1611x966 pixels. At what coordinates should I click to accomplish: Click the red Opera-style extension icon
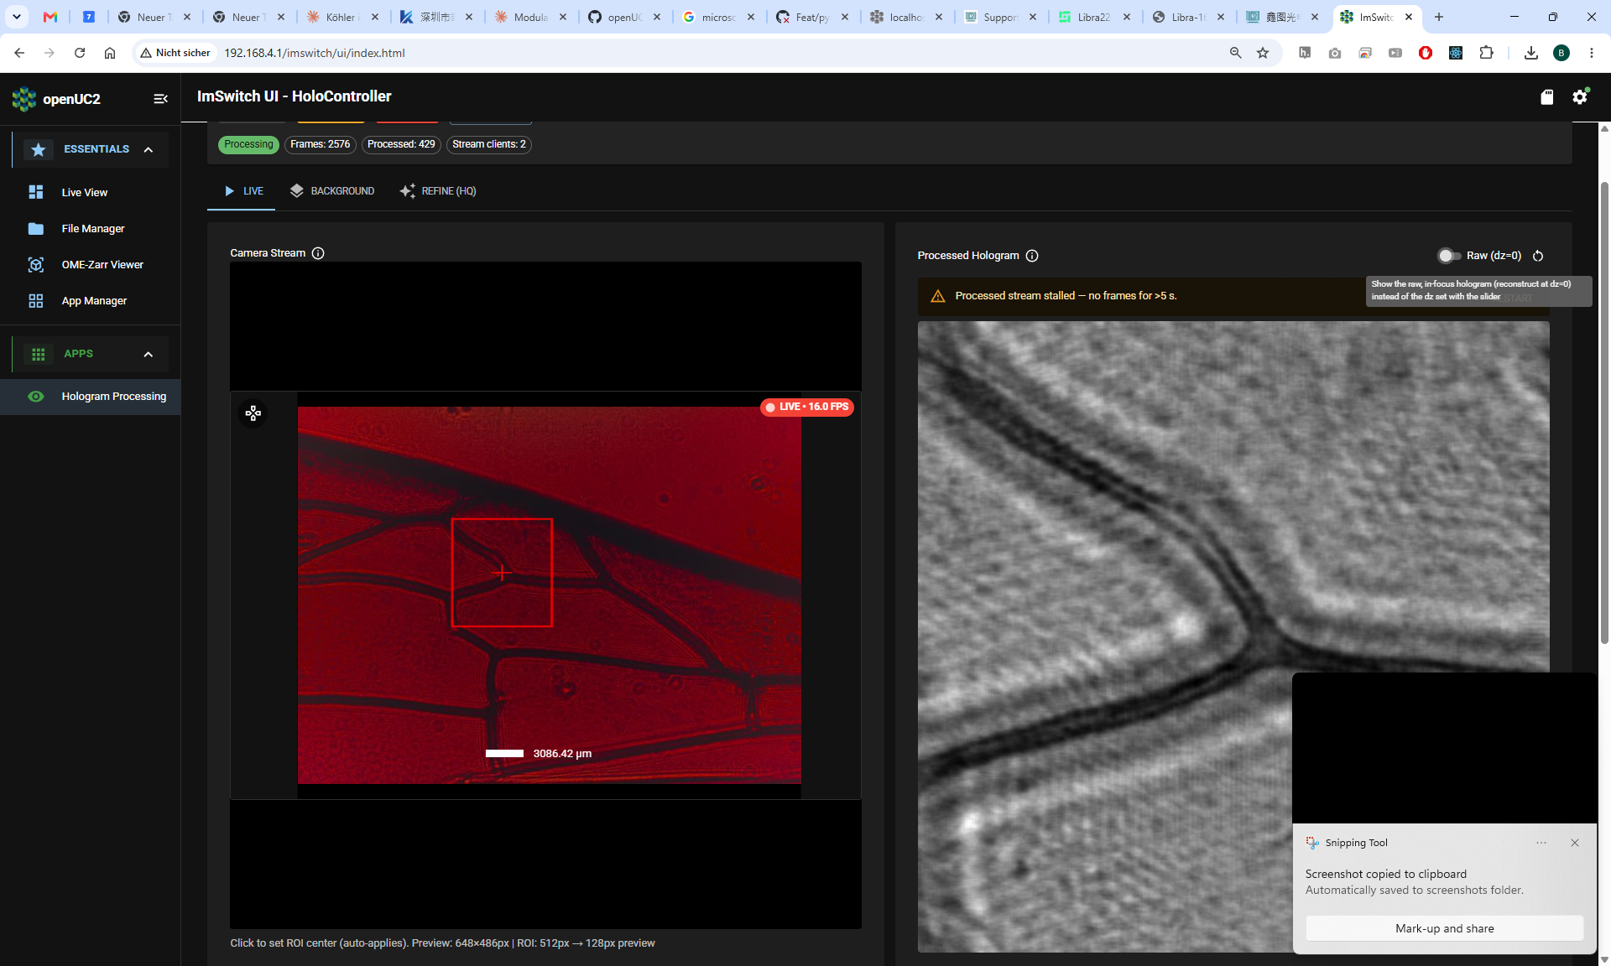[1426, 53]
